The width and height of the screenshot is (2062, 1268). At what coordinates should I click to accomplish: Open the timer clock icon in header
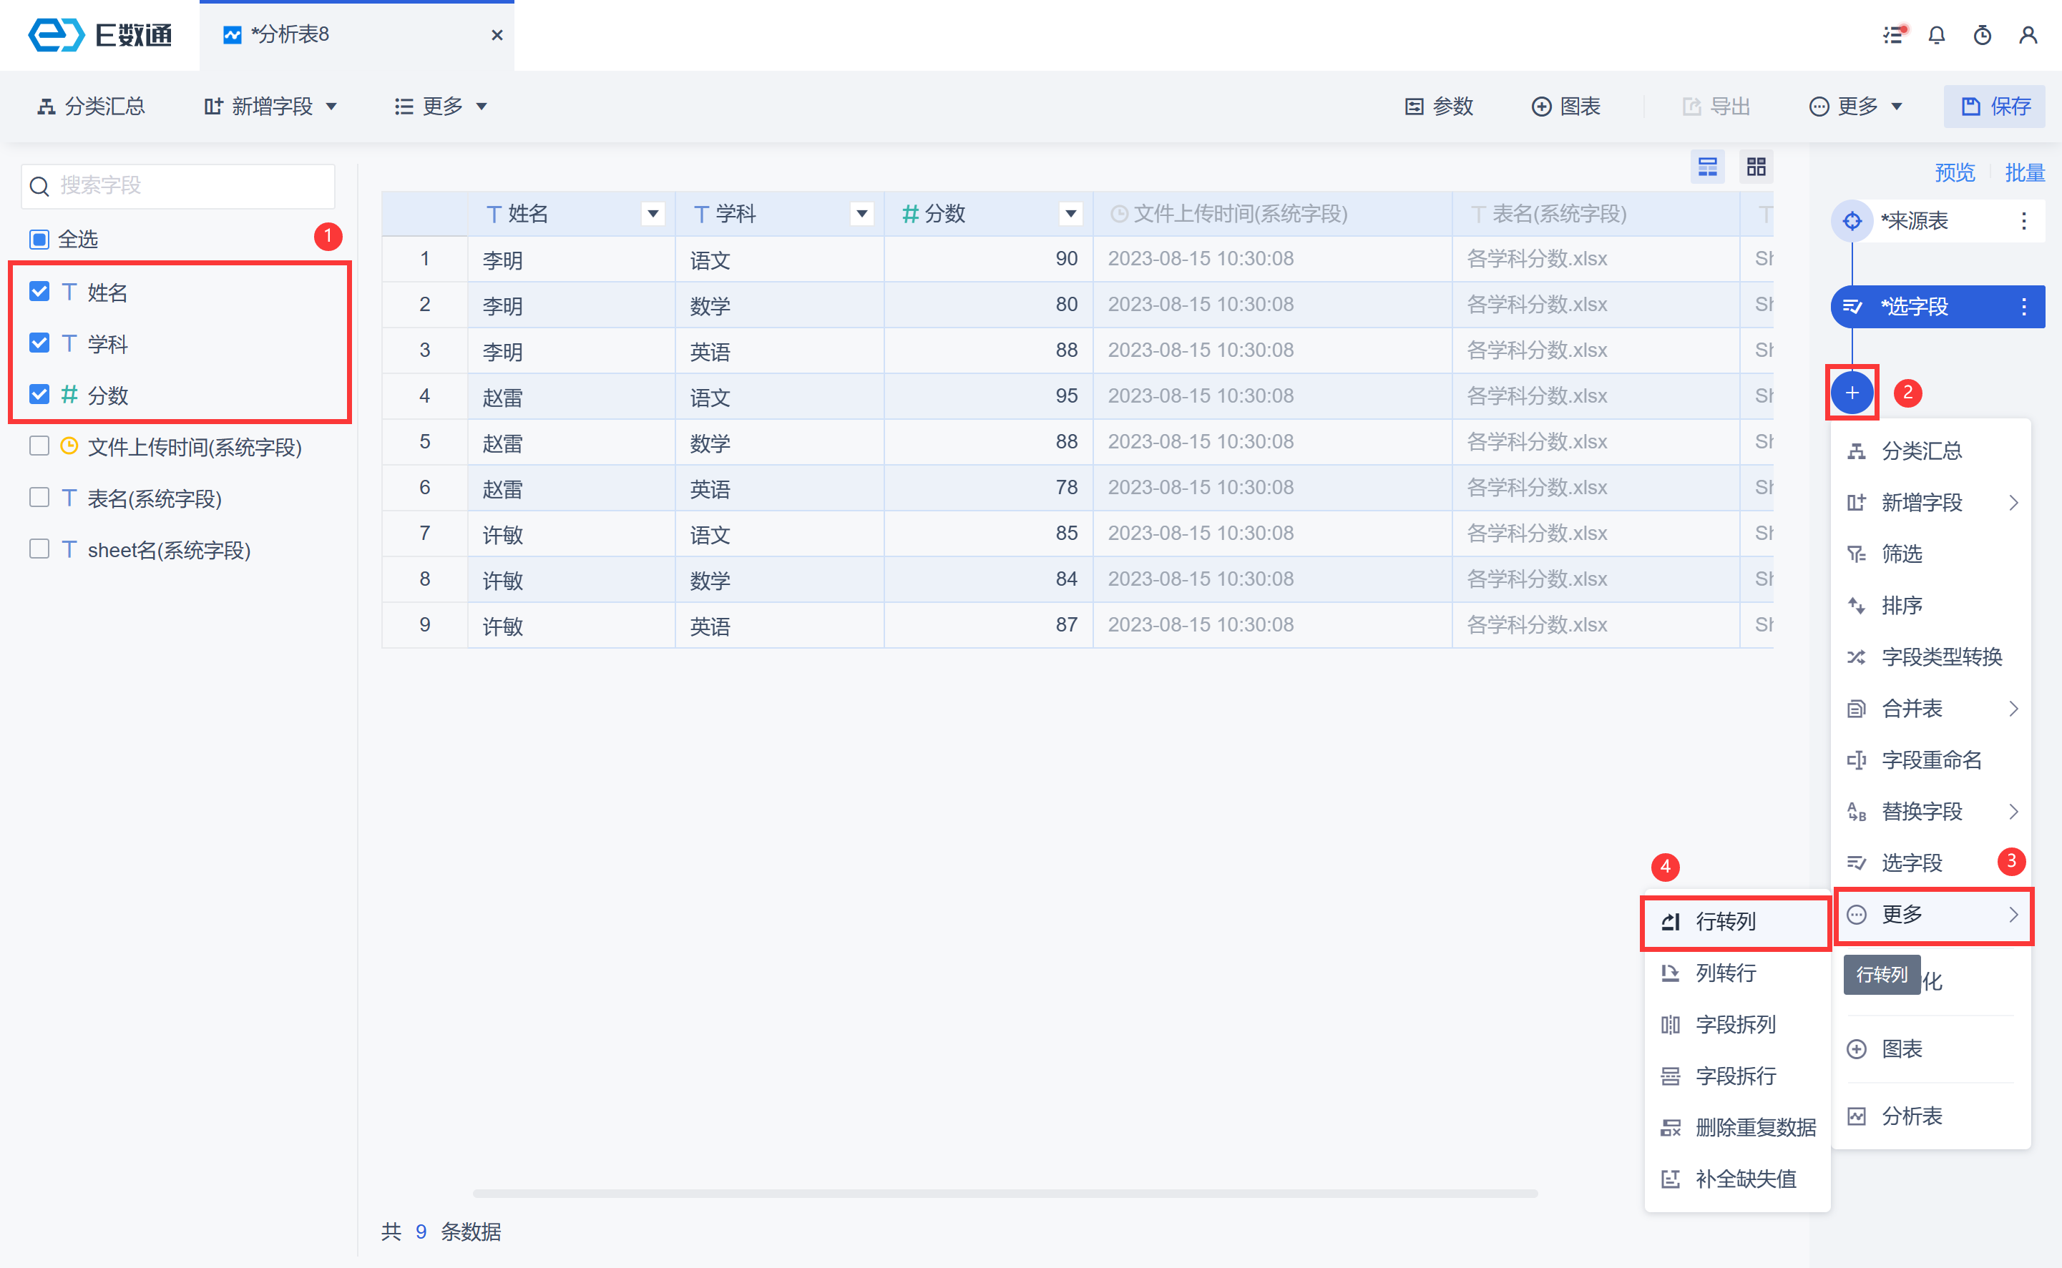(x=1983, y=35)
